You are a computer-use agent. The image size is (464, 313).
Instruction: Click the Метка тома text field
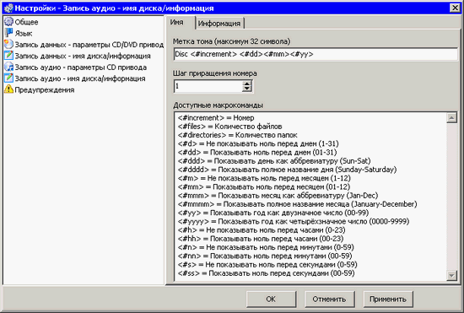(x=316, y=54)
